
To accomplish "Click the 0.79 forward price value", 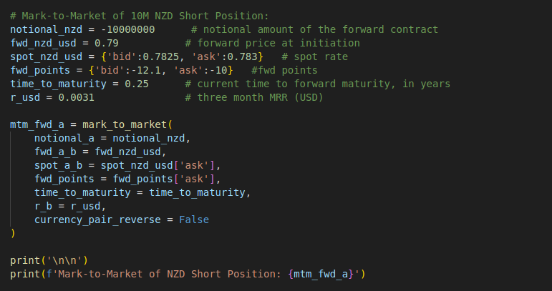I will tap(107, 43).
